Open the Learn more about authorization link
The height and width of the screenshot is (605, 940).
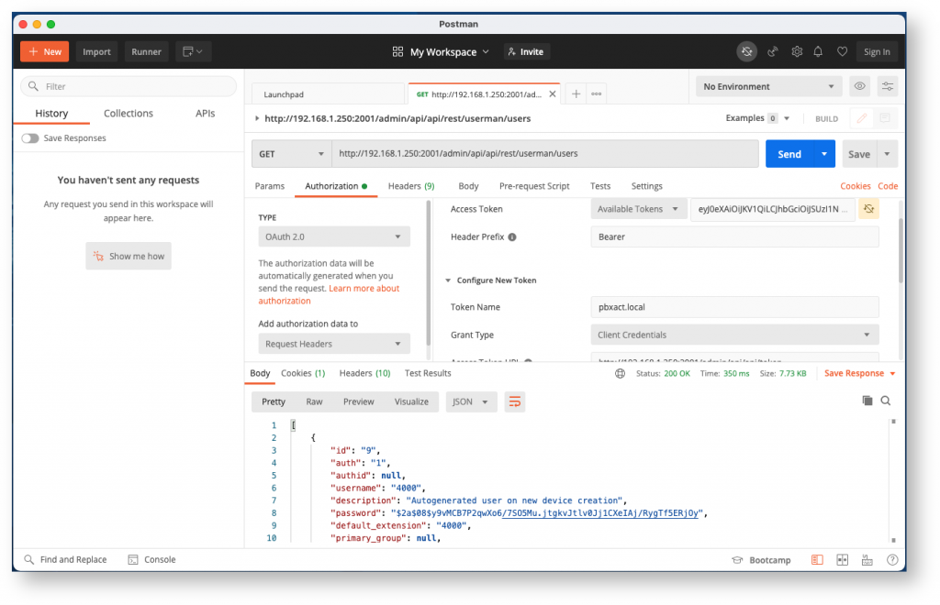click(x=330, y=294)
